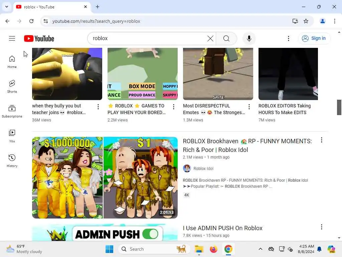The height and width of the screenshot is (257, 342).
Task: Click the page vertical scrollbar thumb
Action: [339, 107]
